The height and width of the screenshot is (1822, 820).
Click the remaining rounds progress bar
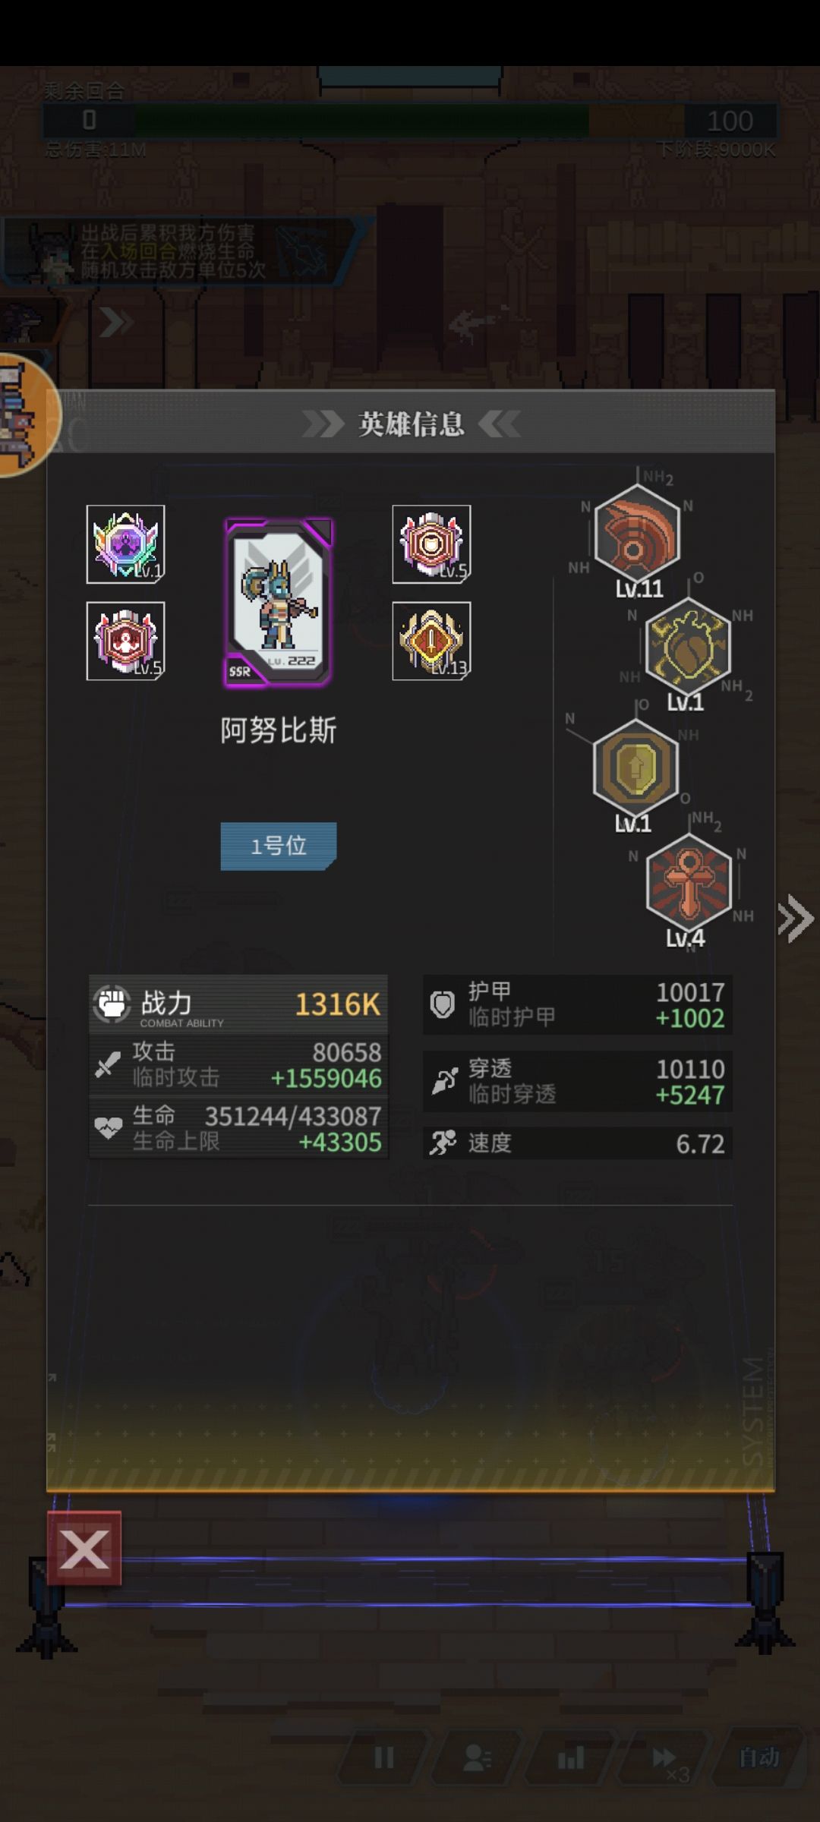[x=410, y=121]
